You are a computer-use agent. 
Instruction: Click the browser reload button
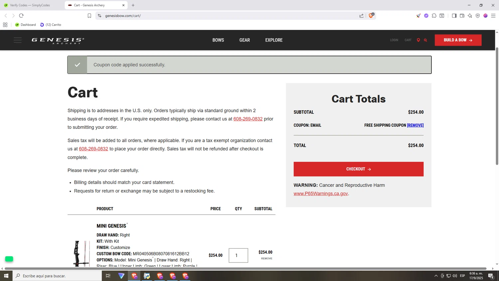coord(21,16)
